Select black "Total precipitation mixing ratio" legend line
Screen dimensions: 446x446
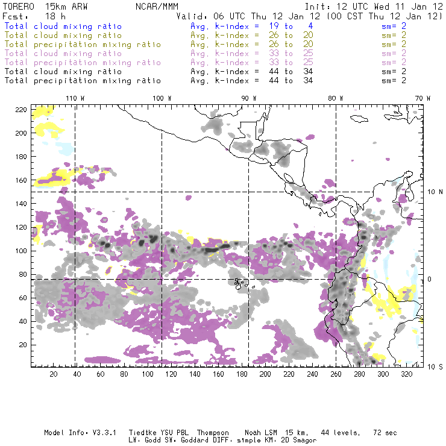(83, 81)
